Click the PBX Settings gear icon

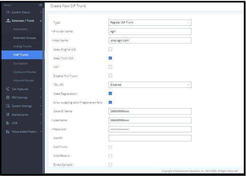[8, 98]
